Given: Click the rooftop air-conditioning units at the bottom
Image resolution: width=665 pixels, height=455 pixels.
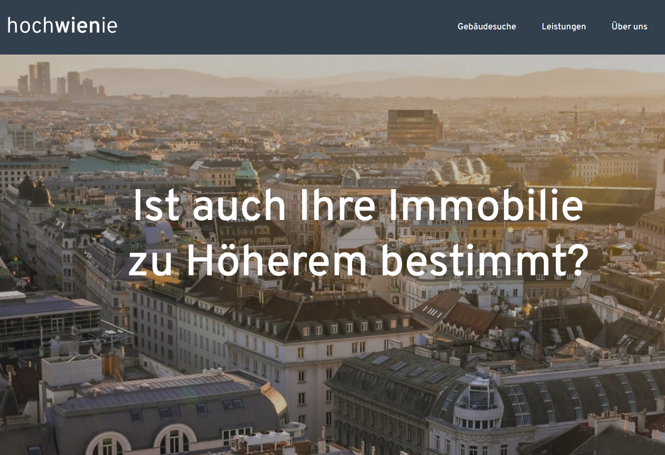Looking at the screenshot, I should coord(261,441).
